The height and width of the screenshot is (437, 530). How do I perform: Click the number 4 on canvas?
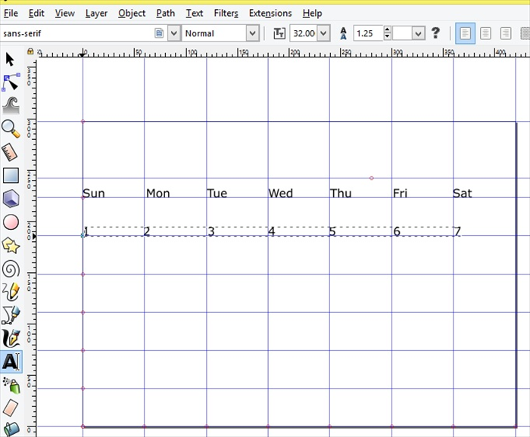pos(271,231)
